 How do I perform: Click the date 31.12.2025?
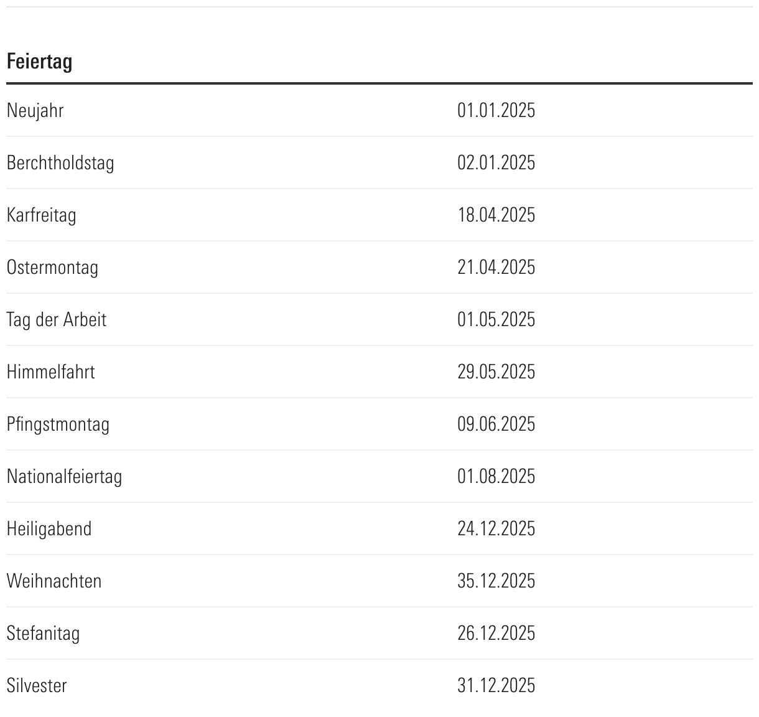click(x=496, y=686)
